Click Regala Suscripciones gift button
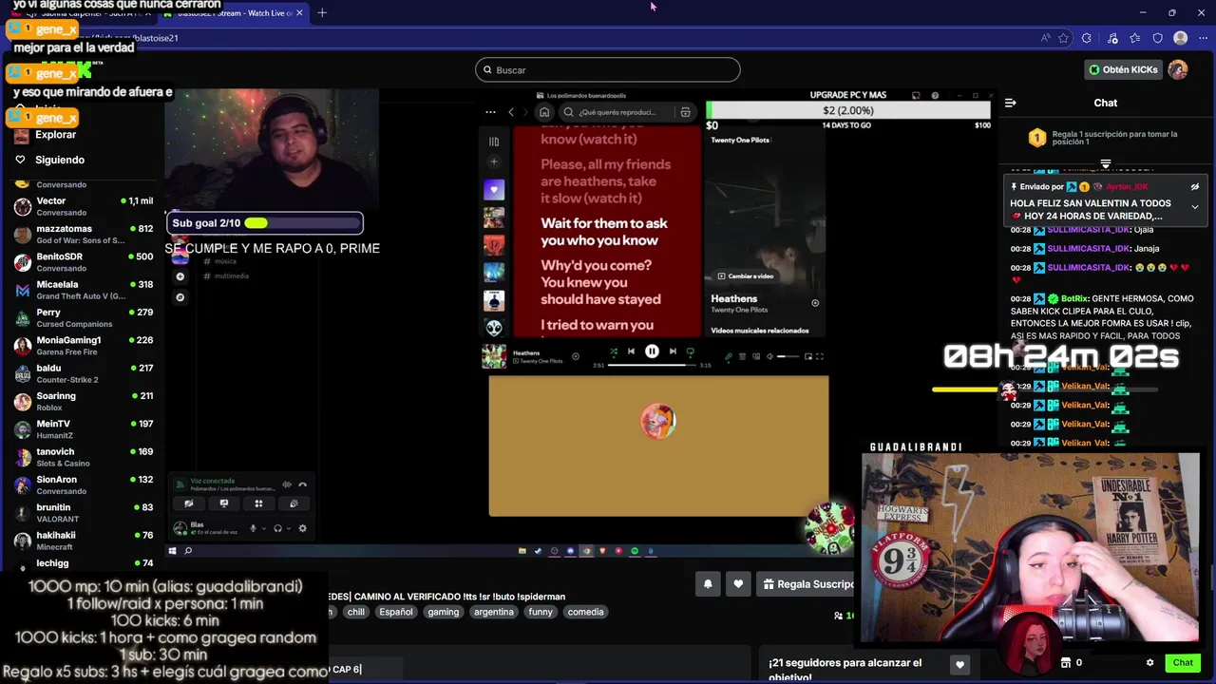The width and height of the screenshot is (1216, 684). point(807,584)
